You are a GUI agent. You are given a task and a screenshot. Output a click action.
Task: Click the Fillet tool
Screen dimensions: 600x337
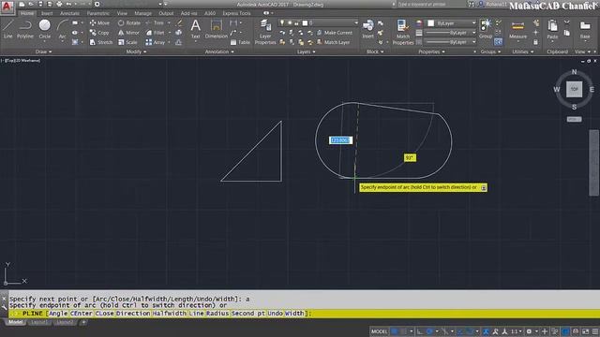tap(156, 33)
